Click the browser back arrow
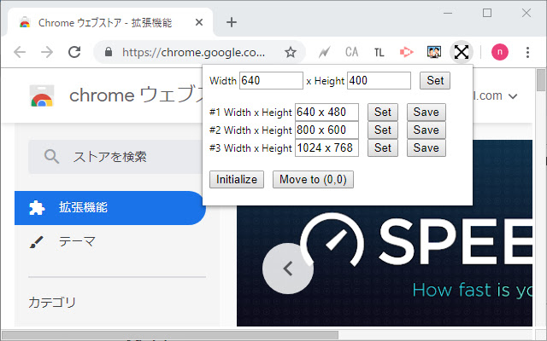 [20, 52]
